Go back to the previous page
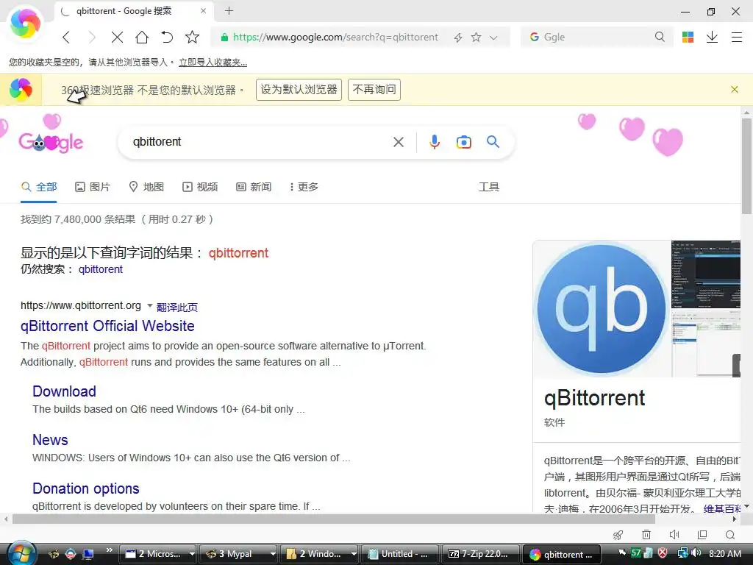 point(66,37)
